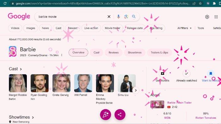Click the browser address bar URL

(103, 3)
